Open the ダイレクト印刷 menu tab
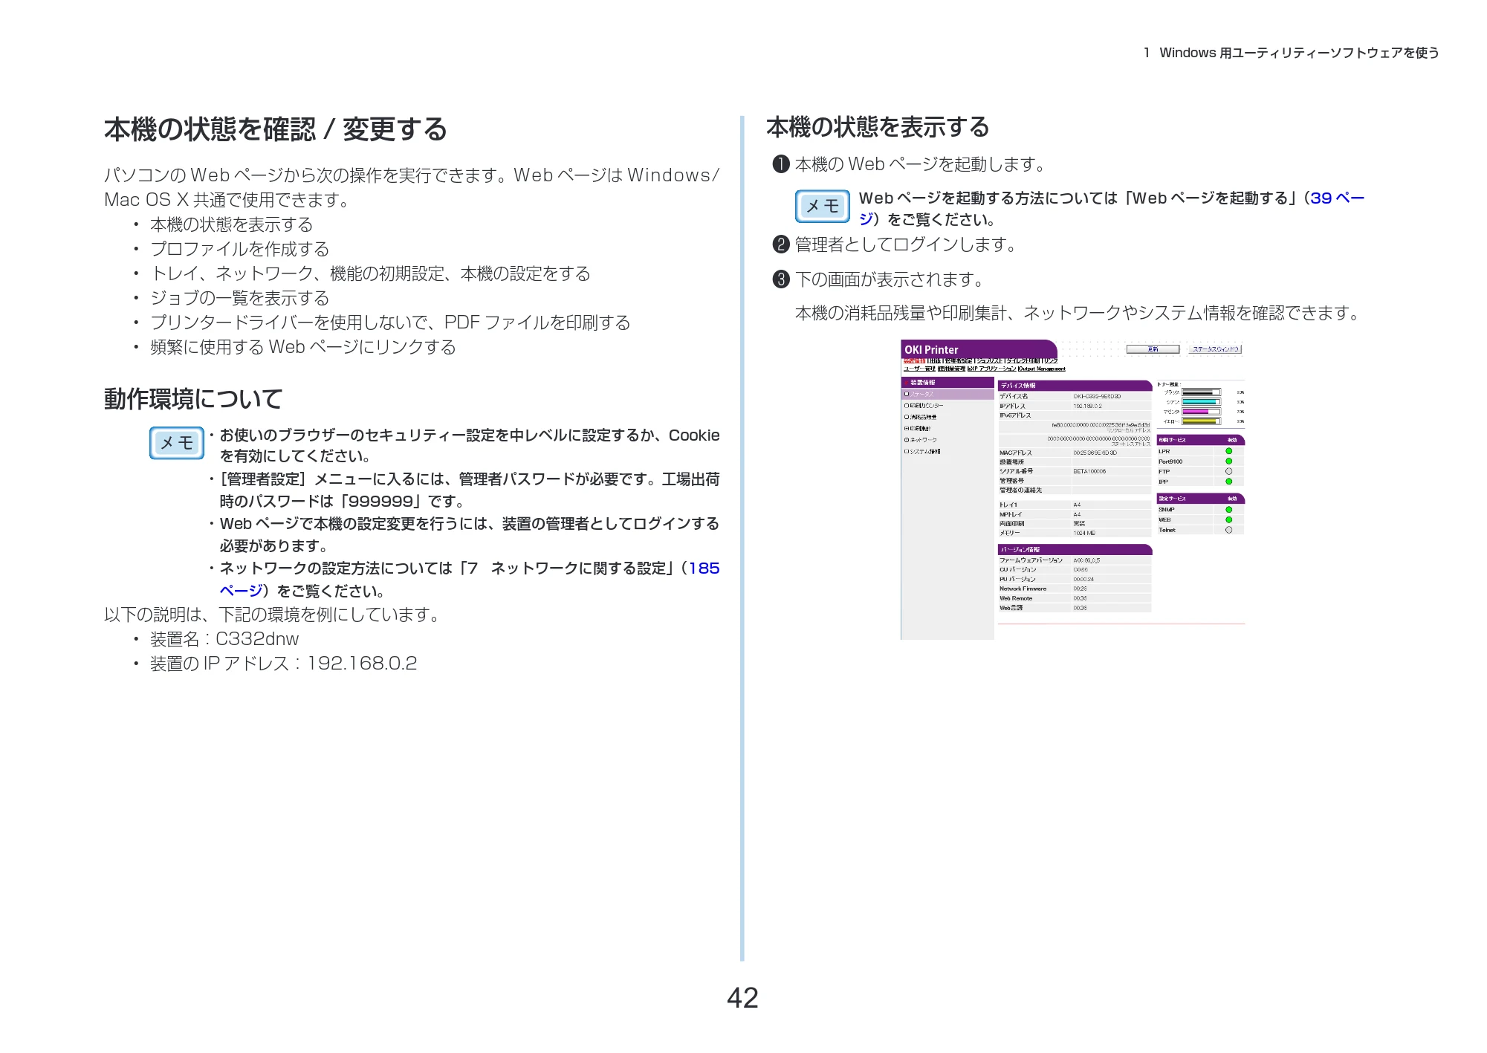 click(x=1023, y=360)
